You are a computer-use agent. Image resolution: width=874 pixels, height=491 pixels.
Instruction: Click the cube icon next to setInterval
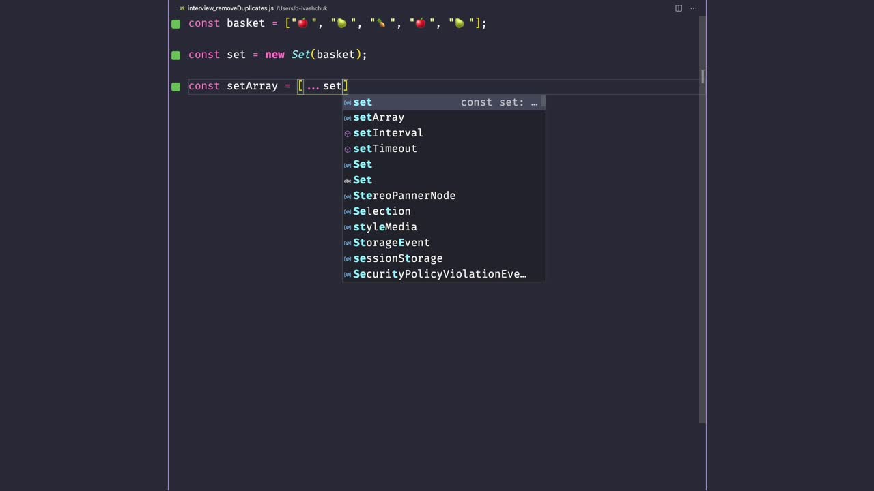tap(348, 134)
